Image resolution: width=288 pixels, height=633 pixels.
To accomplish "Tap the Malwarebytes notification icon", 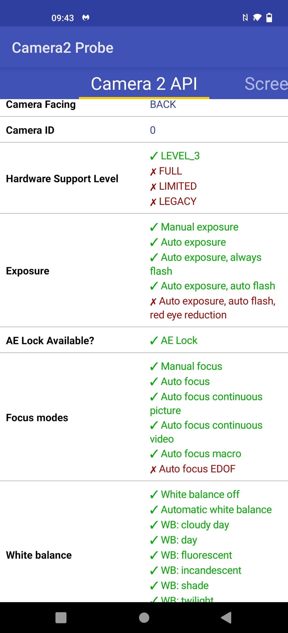I will click(86, 18).
